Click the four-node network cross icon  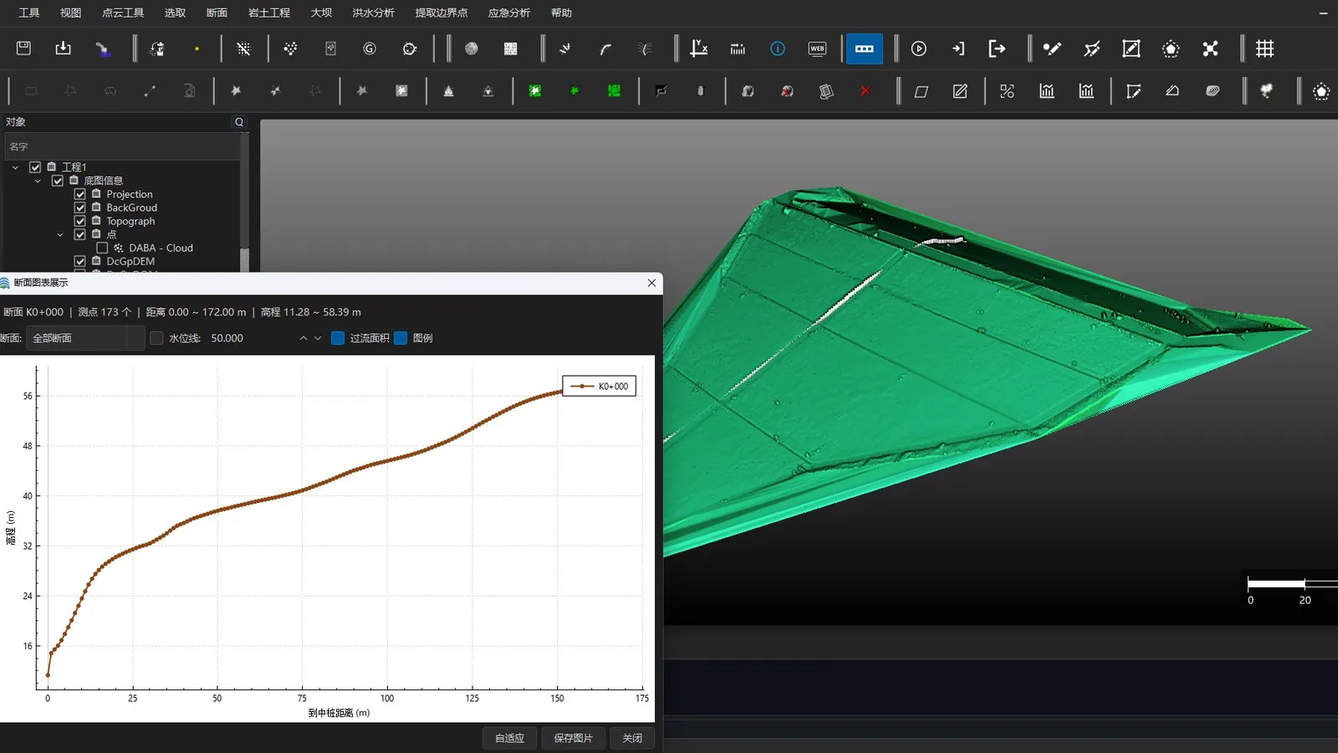click(1210, 49)
